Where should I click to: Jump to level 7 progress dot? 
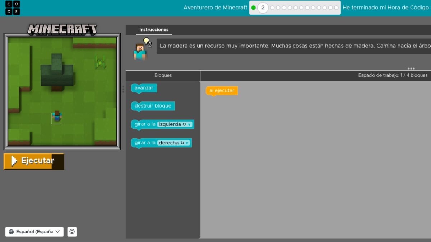tap(296, 8)
